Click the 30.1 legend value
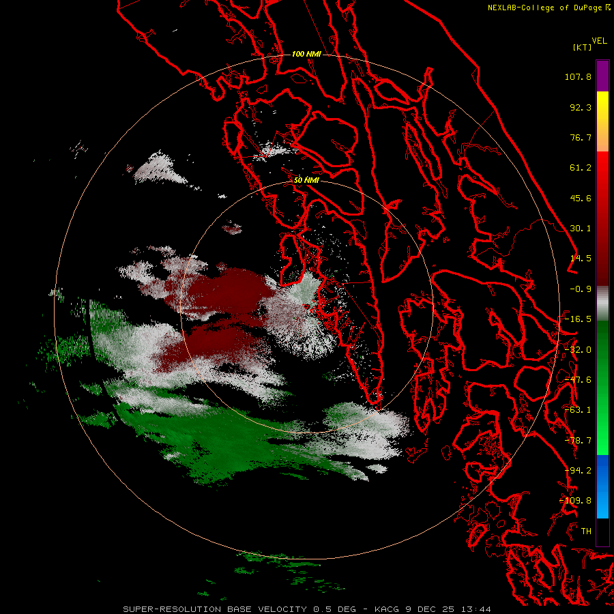 click(581, 229)
